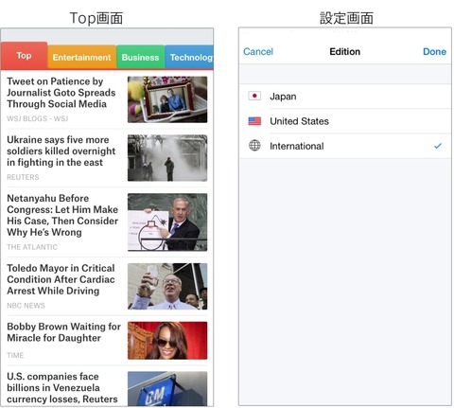
Task: Open the Toledo Mayor photo thumbnail
Action: [167, 286]
